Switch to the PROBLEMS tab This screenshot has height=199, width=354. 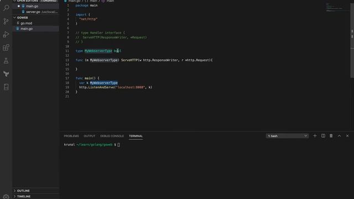[71, 136]
